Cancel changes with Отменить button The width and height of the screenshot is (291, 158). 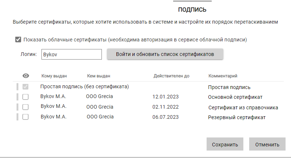267,144
